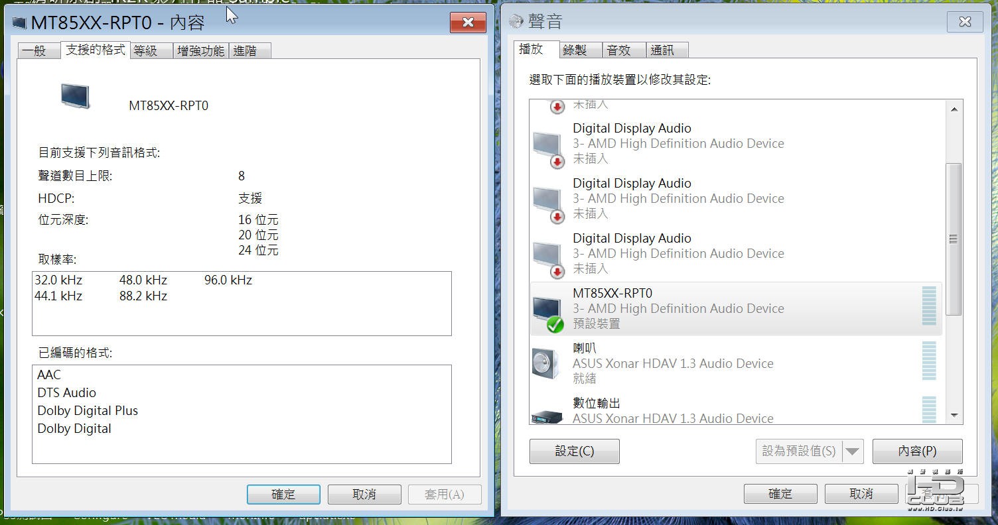This screenshot has height=525, width=998.
Task: Open the 支援的格式 tab
Action: 95,50
